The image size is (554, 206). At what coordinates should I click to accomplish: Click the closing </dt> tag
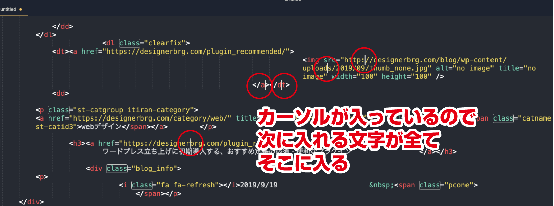(x=281, y=85)
